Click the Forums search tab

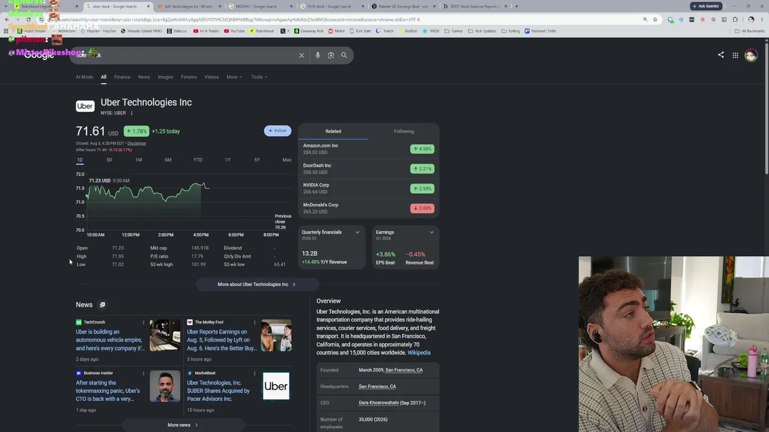(189, 77)
